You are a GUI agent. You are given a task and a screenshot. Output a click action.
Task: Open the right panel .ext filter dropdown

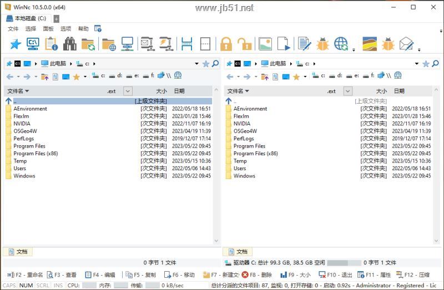point(348,91)
